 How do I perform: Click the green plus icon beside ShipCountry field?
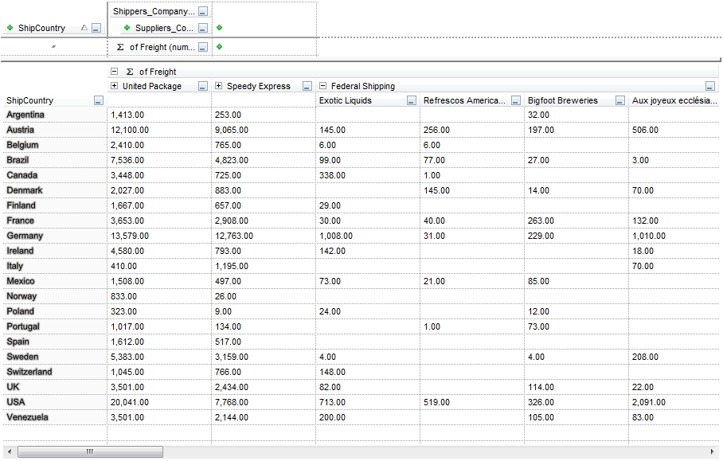10,28
